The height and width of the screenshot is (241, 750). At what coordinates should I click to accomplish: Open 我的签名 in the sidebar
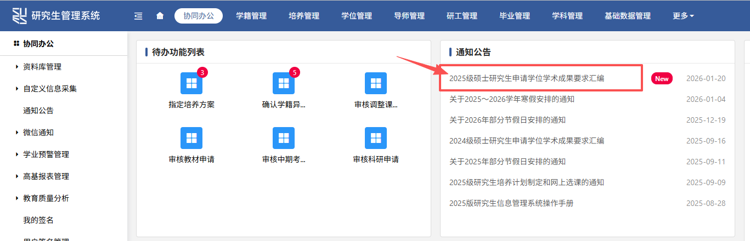click(x=38, y=220)
